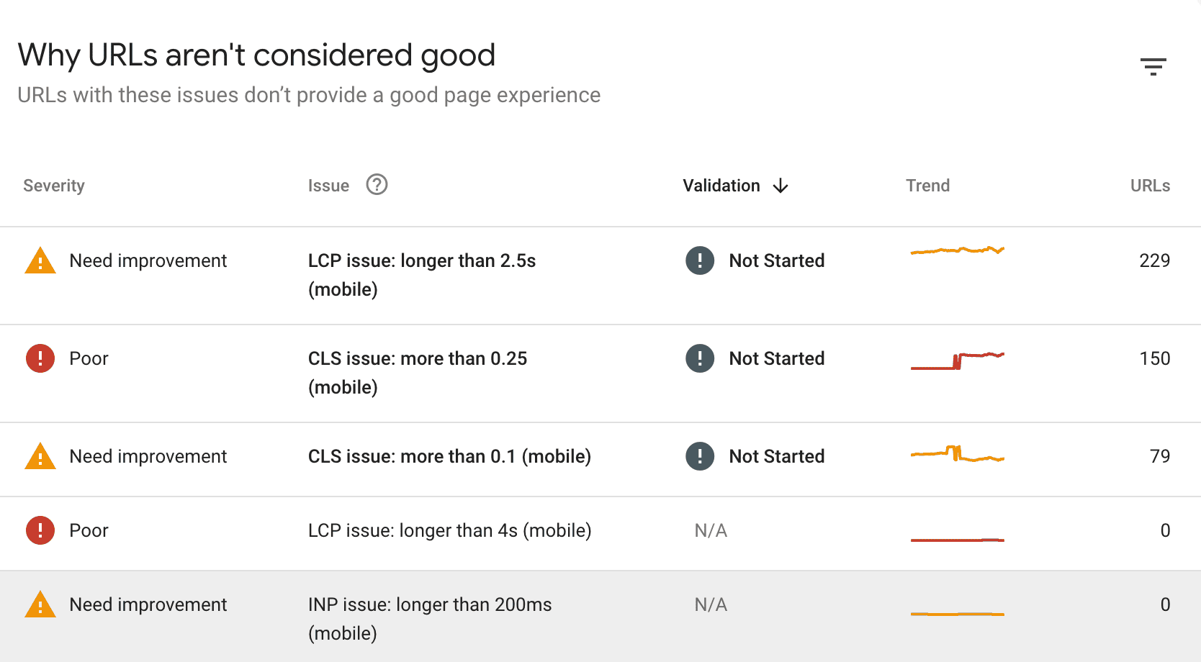Click red Poor icon for CLS 0.25 row
The height and width of the screenshot is (662, 1201).
40,358
